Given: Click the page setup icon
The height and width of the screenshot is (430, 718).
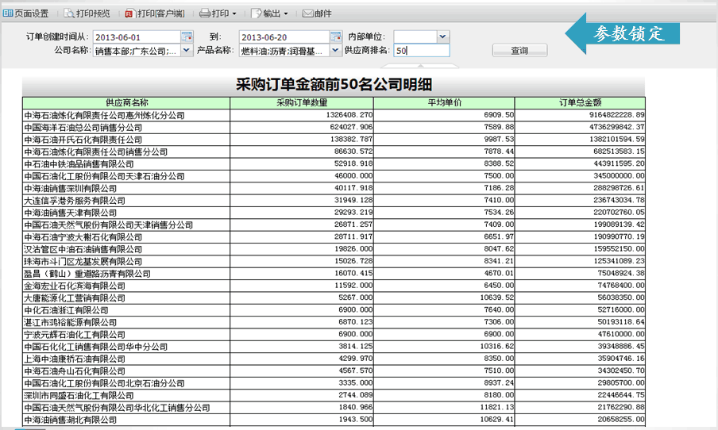Looking at the screenshot, I should (8, 13).
